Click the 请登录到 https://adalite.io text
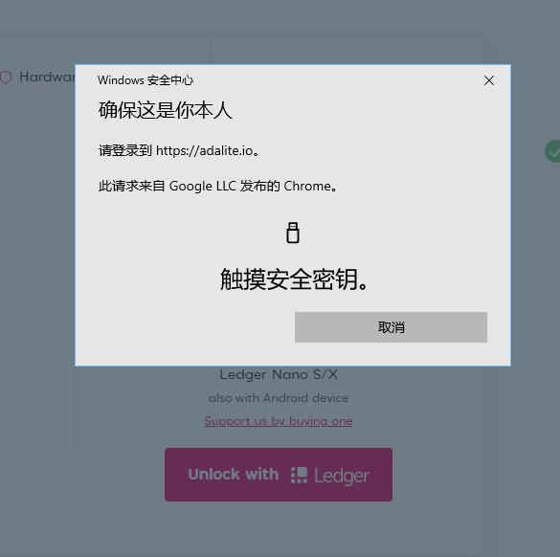 pos(179,150)
